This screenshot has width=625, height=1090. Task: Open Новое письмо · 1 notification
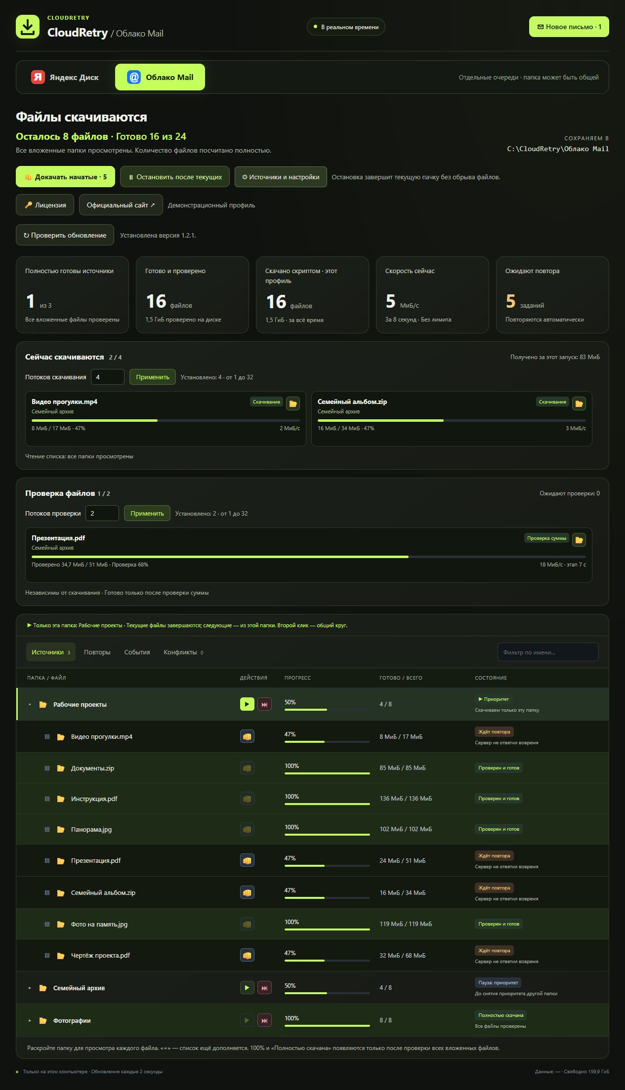tap(569, 27)
